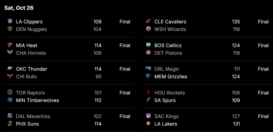
Task: Click the Boston Celtics logo icon
Action: point(148,45)
